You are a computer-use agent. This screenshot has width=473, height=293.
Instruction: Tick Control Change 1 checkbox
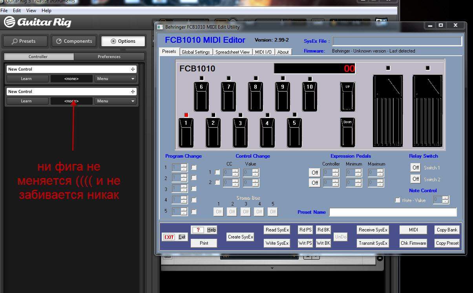217,172
